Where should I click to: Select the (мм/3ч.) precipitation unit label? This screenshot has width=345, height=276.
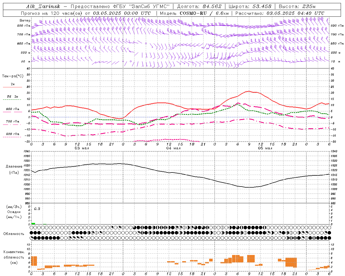click(x=14, y=207)
